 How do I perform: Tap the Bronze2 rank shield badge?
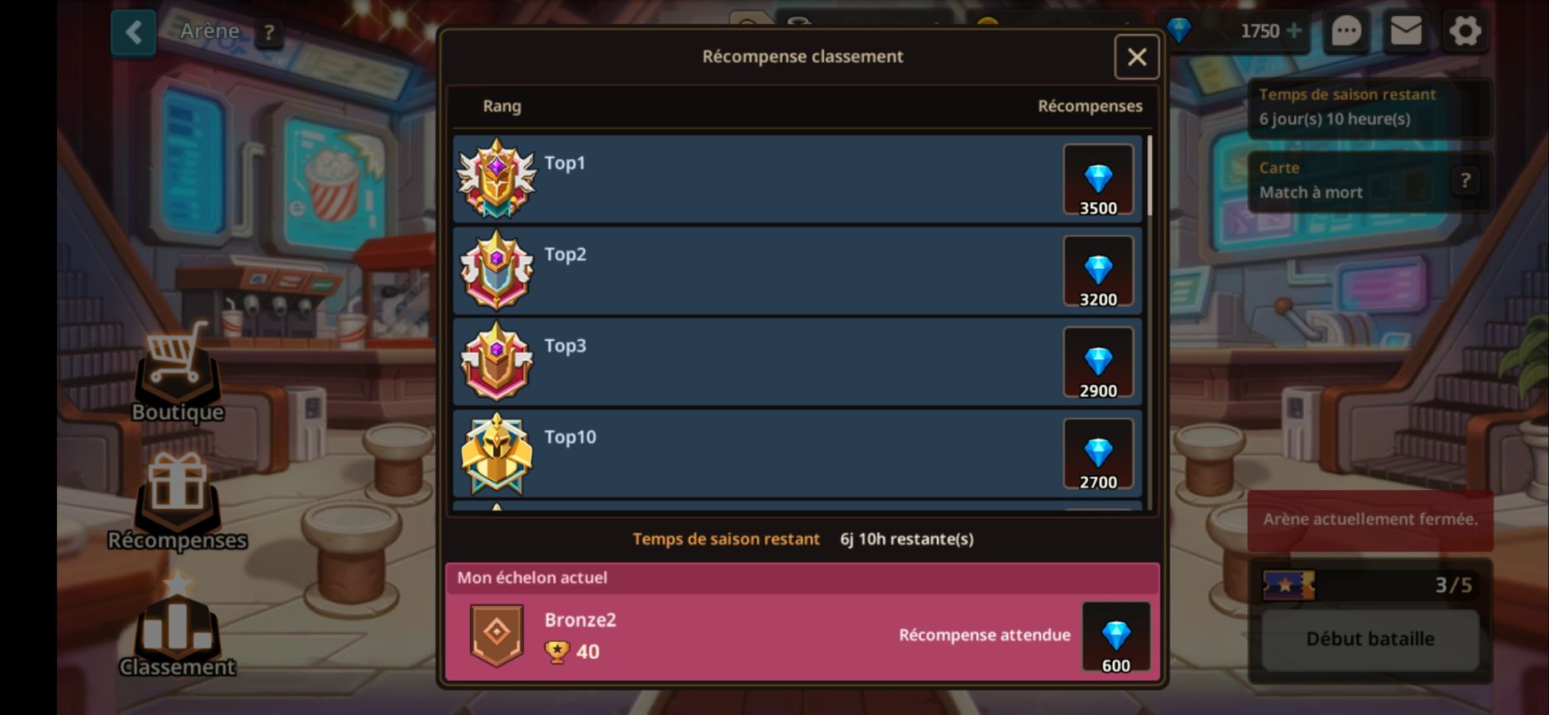[x=496, y=635]
